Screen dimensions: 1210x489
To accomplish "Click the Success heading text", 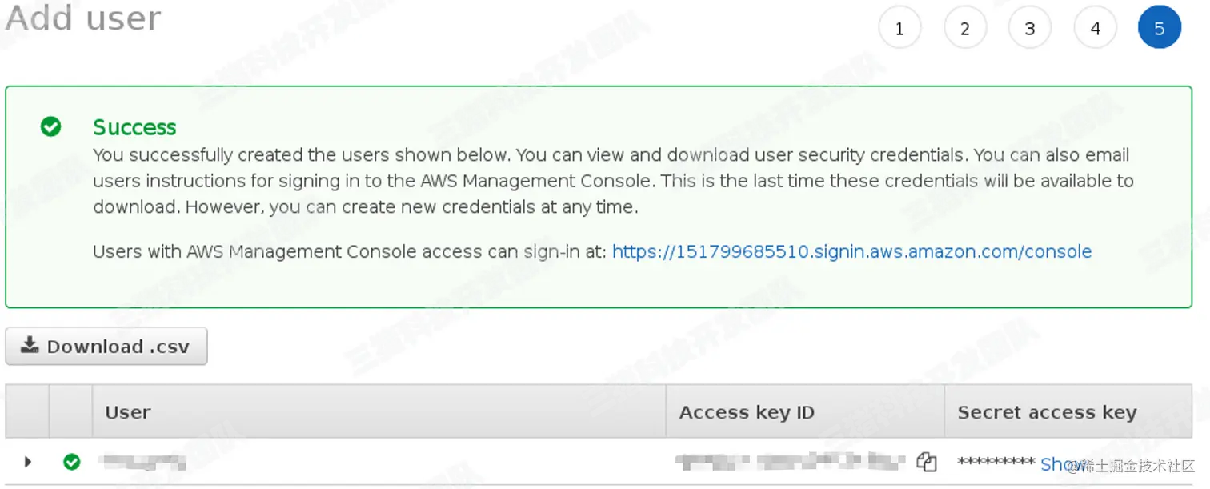I will click(x=134, y=127).
